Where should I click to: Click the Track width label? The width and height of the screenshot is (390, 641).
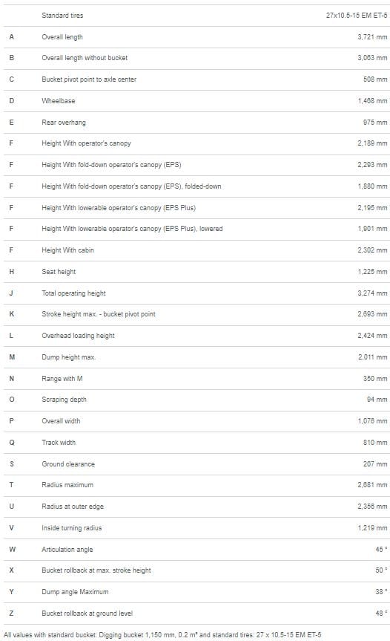point(59,443)
